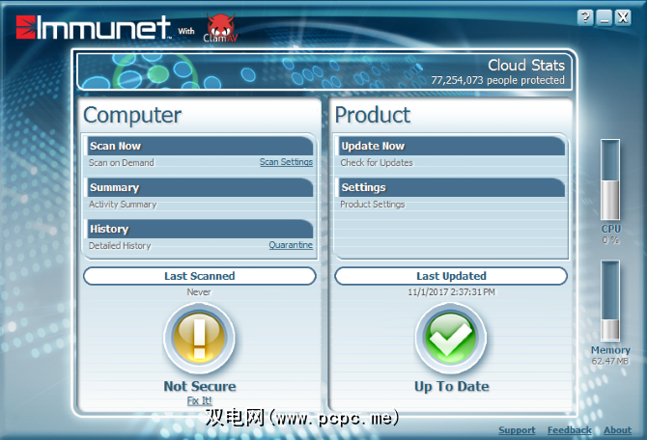Click the 'Product' panel heading

(x=373, y=115)
